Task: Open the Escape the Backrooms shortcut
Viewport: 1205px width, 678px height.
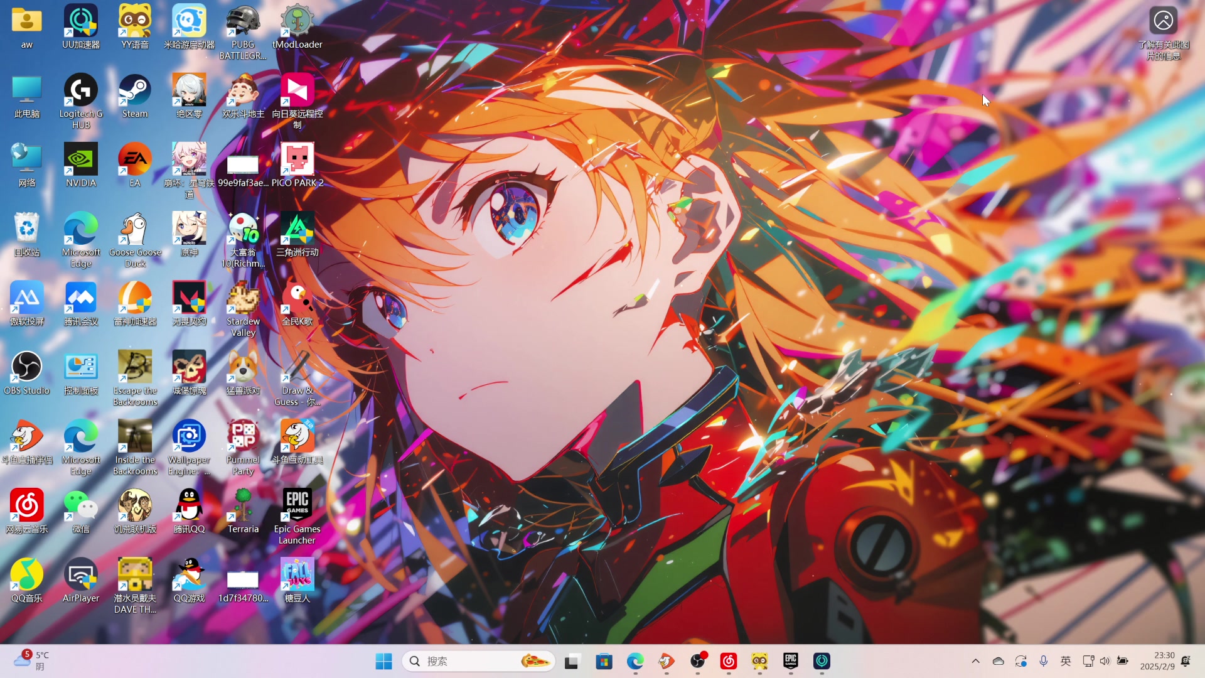Action: point(135,379)
